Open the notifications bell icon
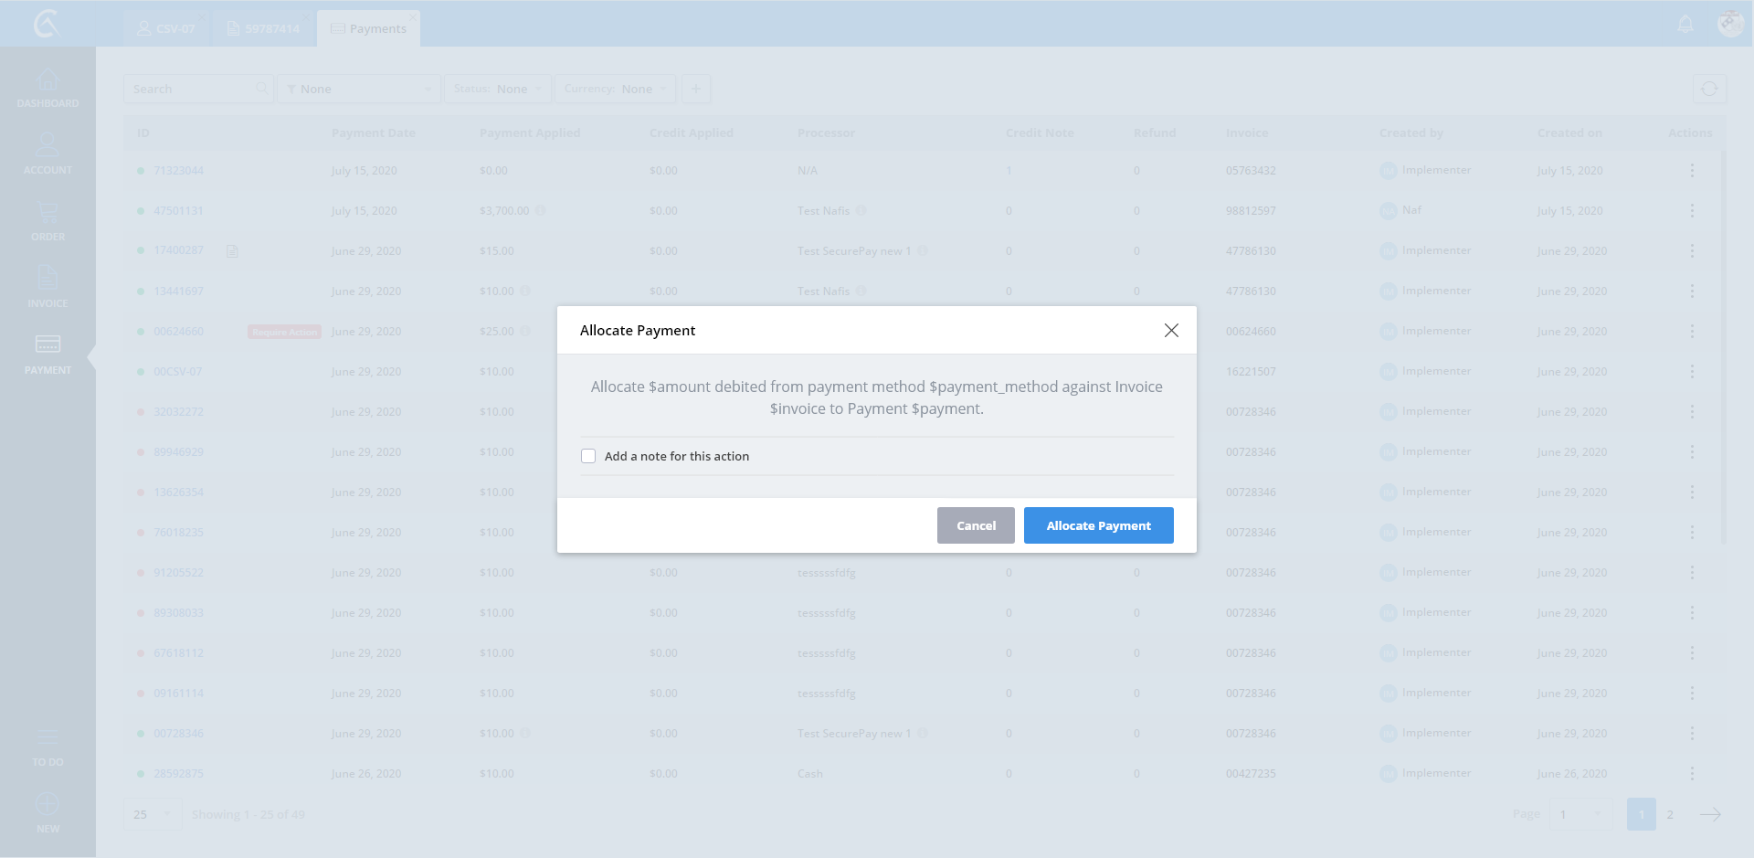 pos(1685,25)
